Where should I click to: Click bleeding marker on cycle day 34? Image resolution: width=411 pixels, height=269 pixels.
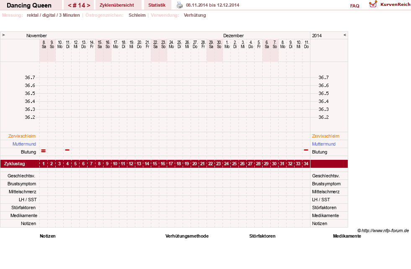(306, 150)
